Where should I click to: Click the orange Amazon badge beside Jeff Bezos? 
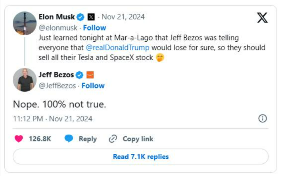pos(90,75)
